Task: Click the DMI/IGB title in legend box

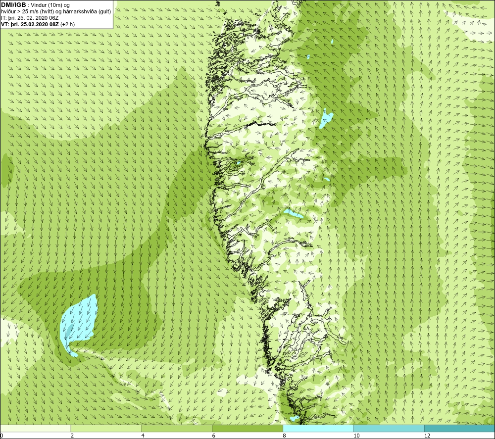Action: pos(13,5)
